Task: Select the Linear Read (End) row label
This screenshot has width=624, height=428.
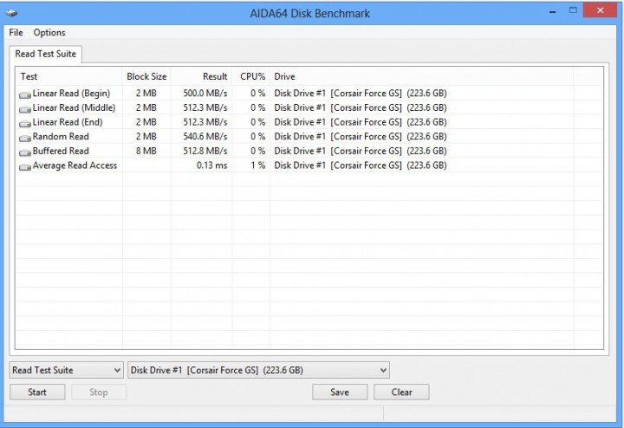Action: tap(68, 122)
